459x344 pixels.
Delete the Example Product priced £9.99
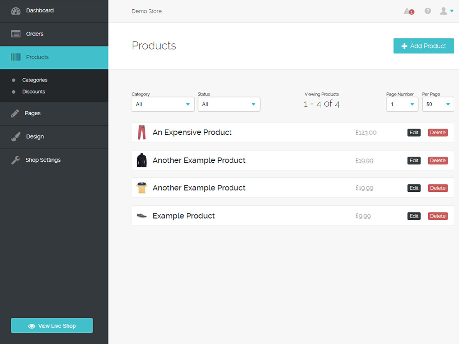(438, 216)
